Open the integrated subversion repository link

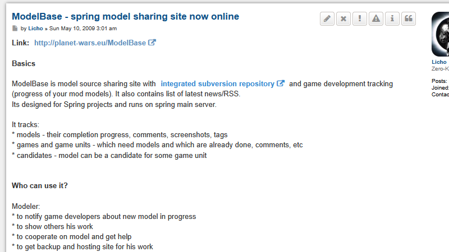[x=217, y=84]
